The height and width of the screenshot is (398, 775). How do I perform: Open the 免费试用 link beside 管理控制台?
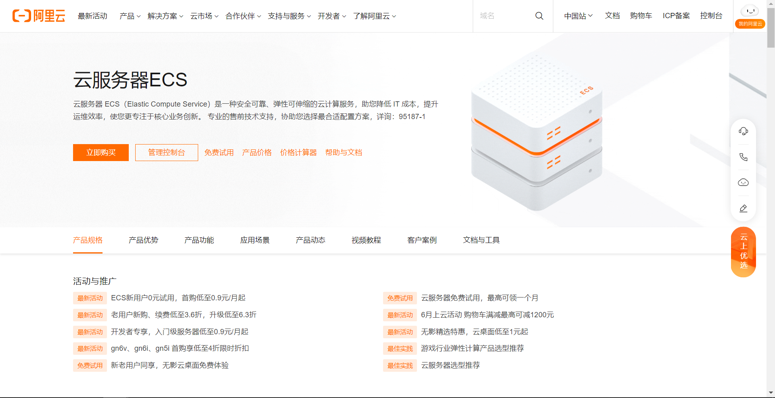pyautogui.click(x=219, y=153)
